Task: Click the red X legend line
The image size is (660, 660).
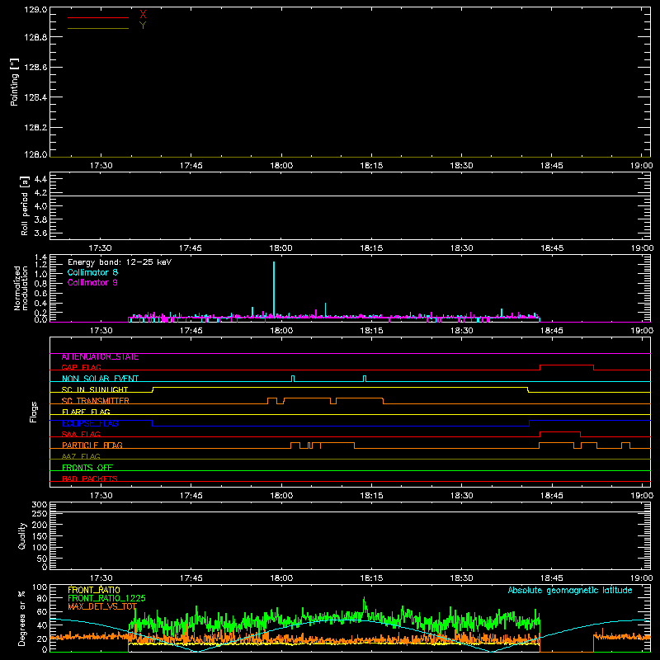Action: tap(98, 17)
